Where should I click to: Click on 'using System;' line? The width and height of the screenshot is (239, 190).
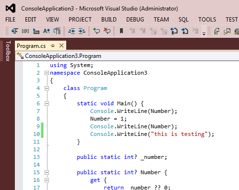(72, 65)
